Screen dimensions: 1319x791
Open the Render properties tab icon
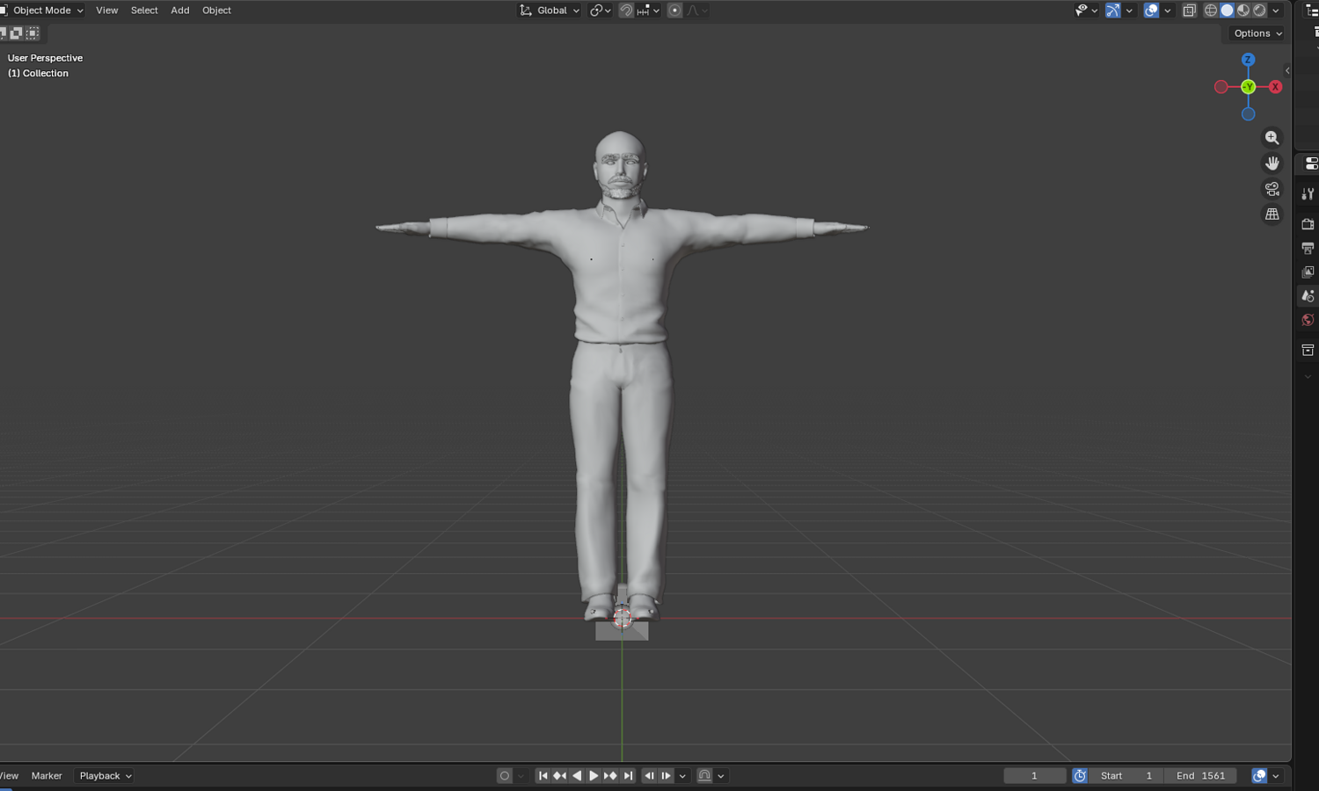(x=1308, y=224)
